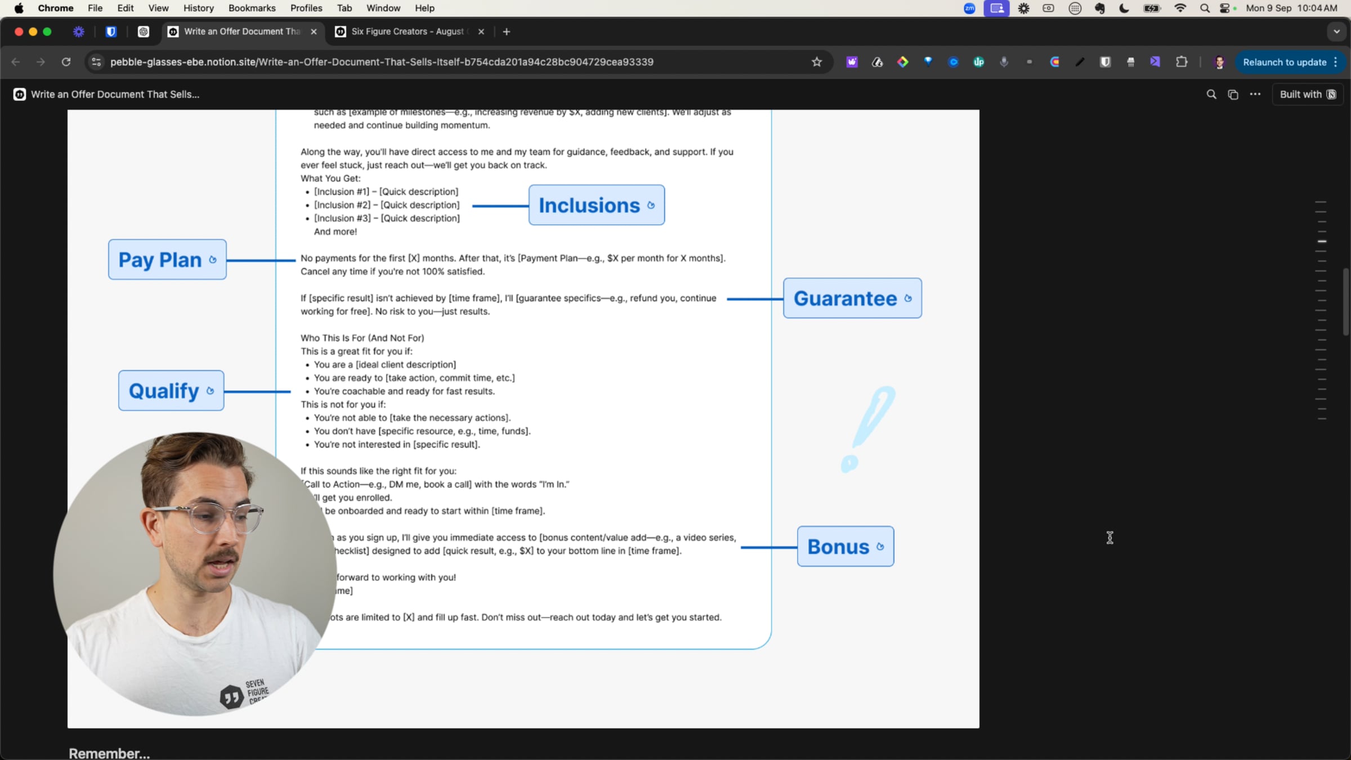This screenshot has width=1351, height=760.
Task: Click the Apple menu icon
Action: pos(19,8)
